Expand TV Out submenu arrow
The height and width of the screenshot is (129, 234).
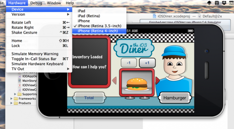pyautogui.click(x=68, y=69)
